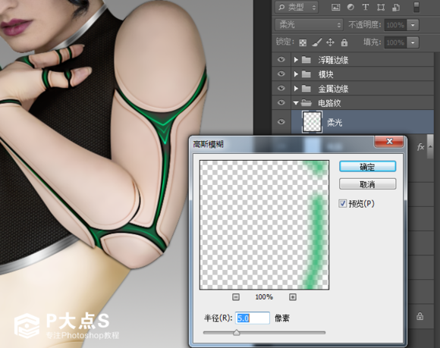440x348 pixels.
Task: Lock image pixels brush icon
Action: tap(316, 42)
